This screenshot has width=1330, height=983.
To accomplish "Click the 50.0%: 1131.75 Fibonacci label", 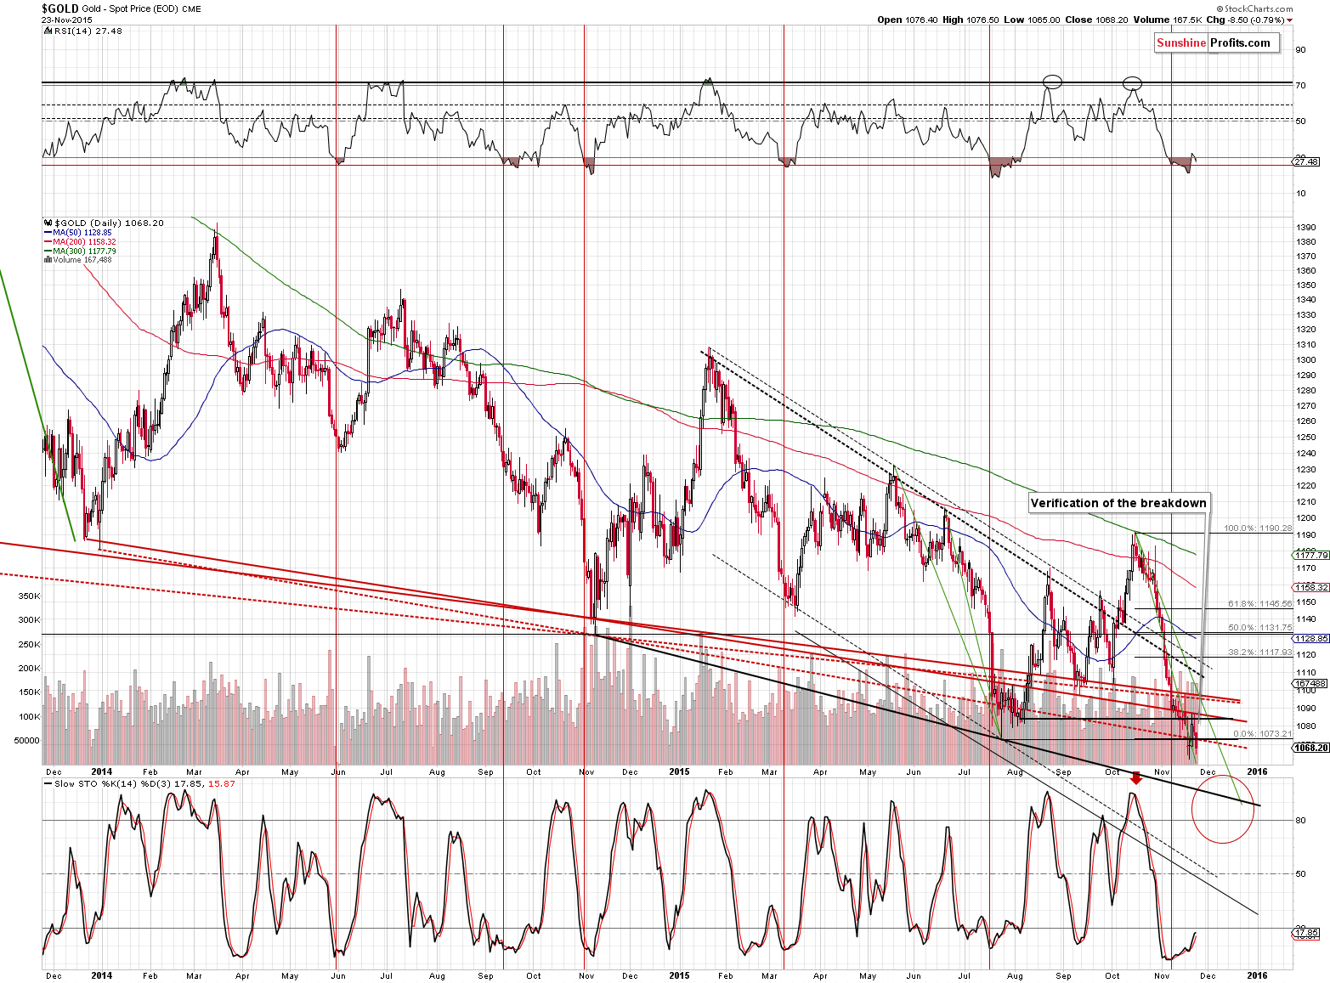I will coord(1260,627).
